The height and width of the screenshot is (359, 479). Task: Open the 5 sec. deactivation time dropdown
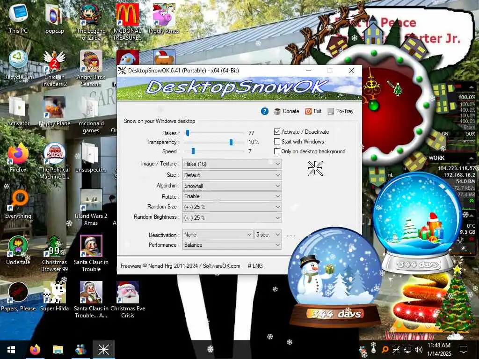coord(268,235)
